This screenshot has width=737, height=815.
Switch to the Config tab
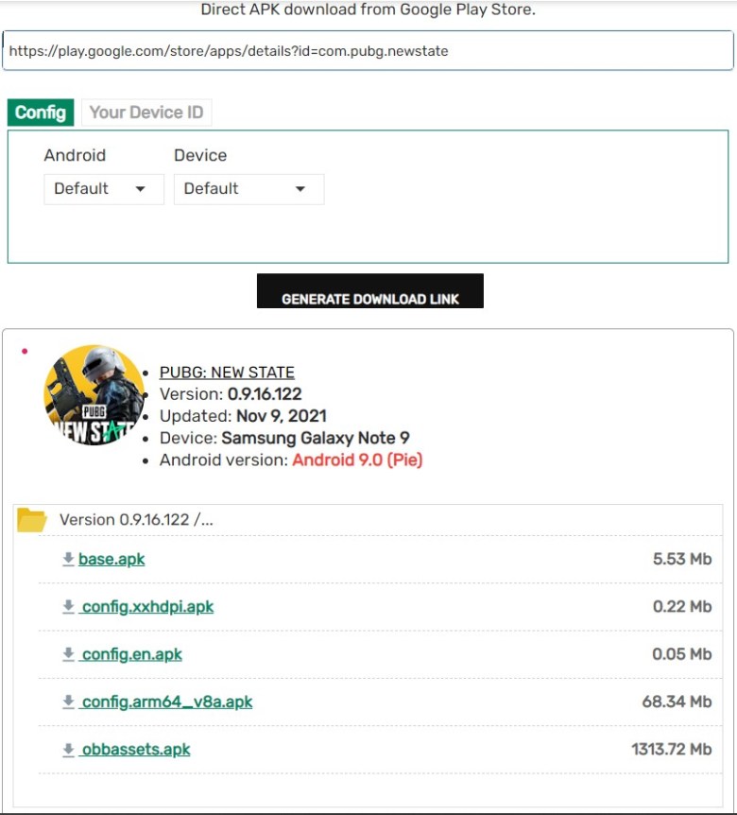click(41, 113)
